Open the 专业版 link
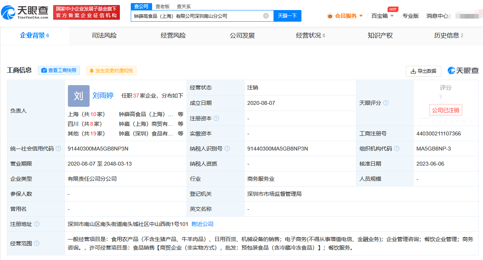The image size is (483, 260). pos(410,16)
